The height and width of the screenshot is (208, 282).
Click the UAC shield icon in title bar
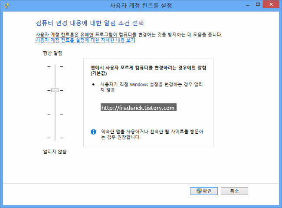7,5
